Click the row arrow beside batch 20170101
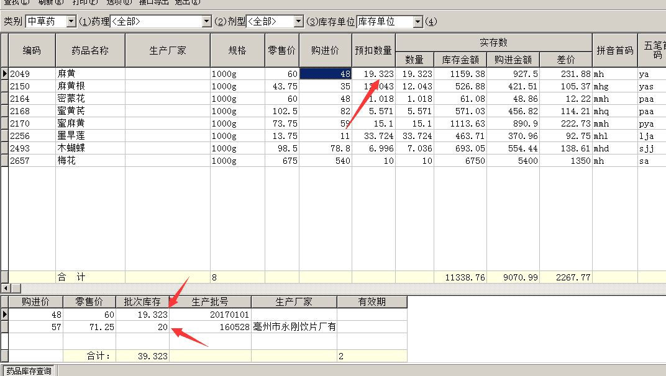Image resolution: width=666 pixels, height=376 pixels. (5, 315)
